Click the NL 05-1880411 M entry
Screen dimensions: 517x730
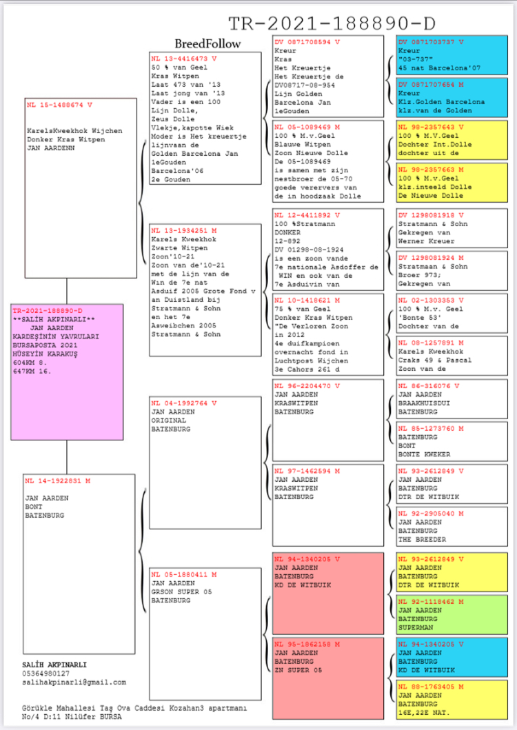[205, 633]
